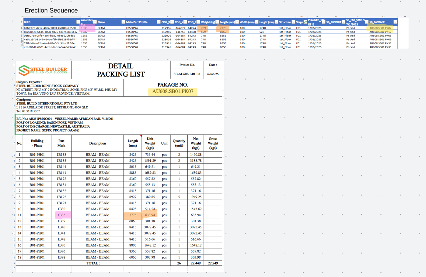Screen dimensions: 426x277
Task: Click part mark 1B161 cell
Action: pos(61,173)
